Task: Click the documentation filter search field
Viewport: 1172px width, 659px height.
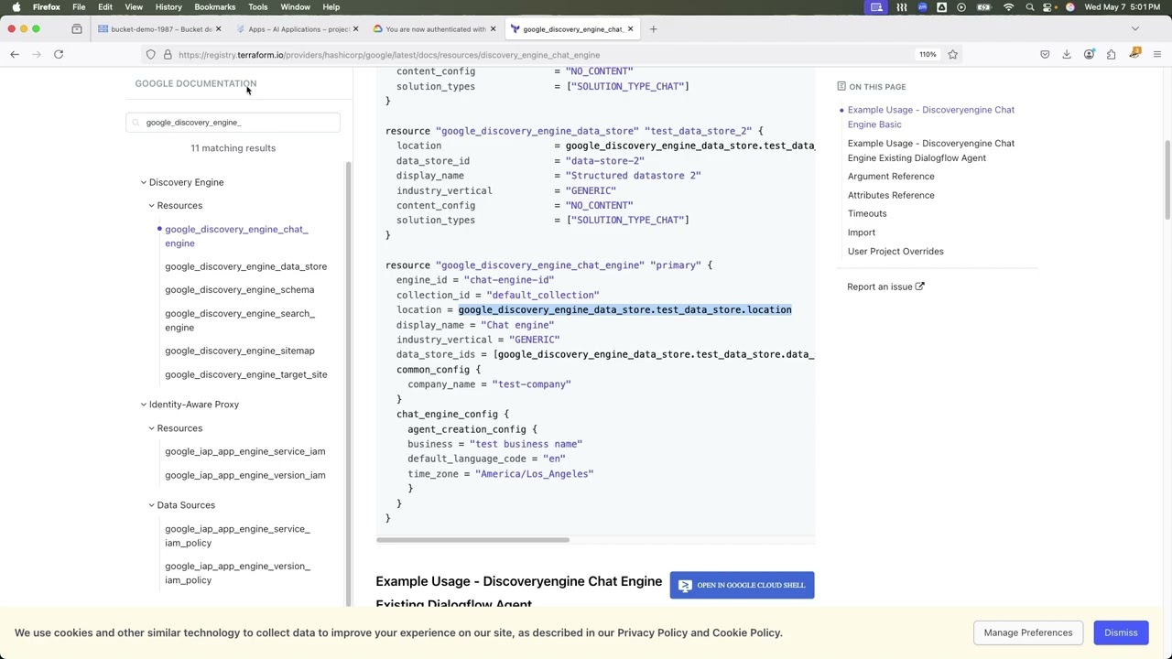Action: tap(233, 123)
